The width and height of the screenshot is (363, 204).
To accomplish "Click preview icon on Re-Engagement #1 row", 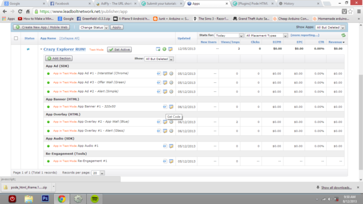I will click(x=164, y=161).
